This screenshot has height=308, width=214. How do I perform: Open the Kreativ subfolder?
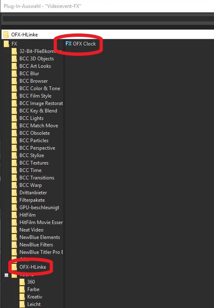coord(35,296)
